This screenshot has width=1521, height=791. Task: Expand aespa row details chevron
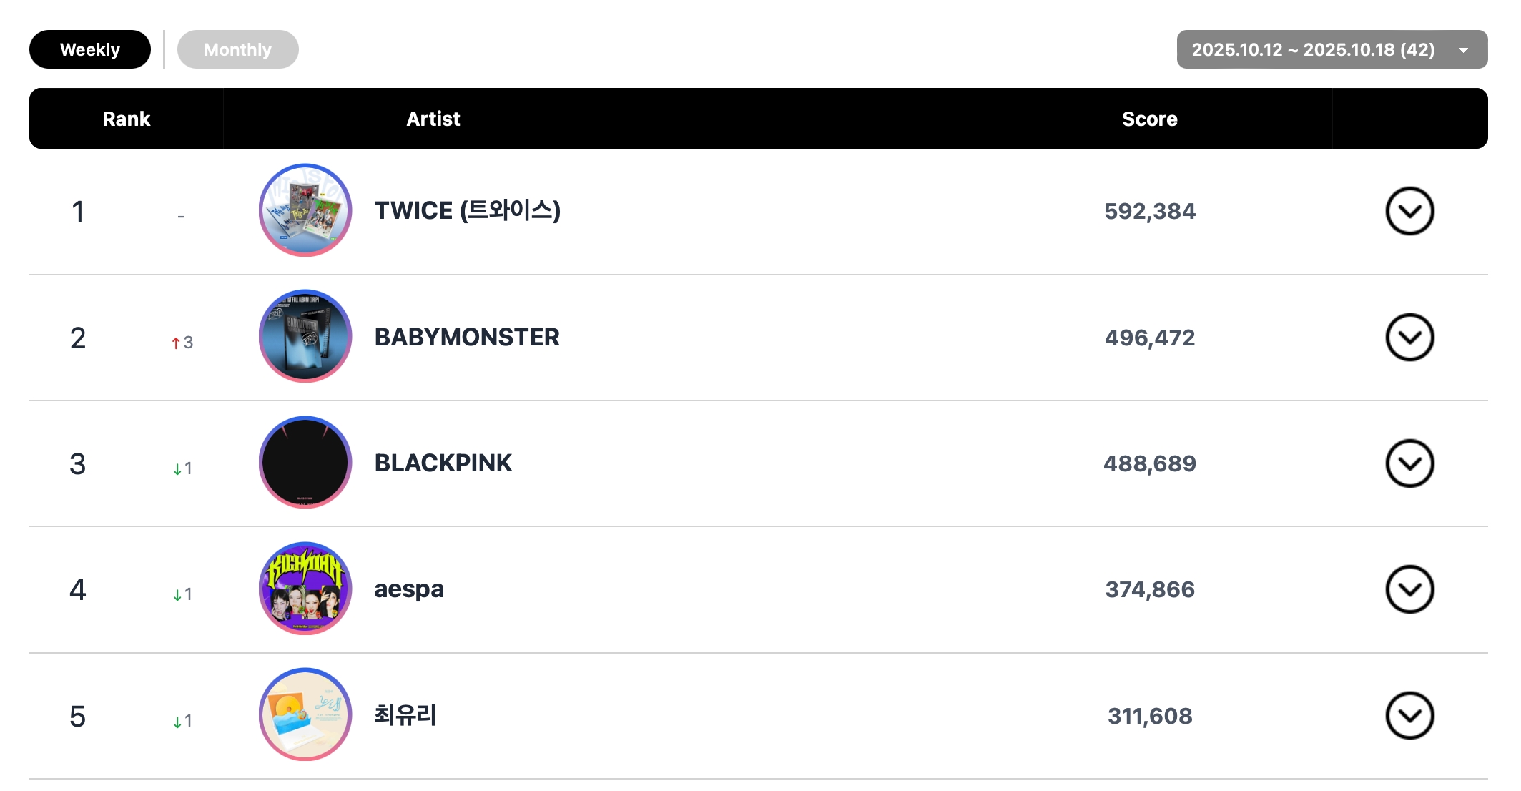coord(1409,589)
